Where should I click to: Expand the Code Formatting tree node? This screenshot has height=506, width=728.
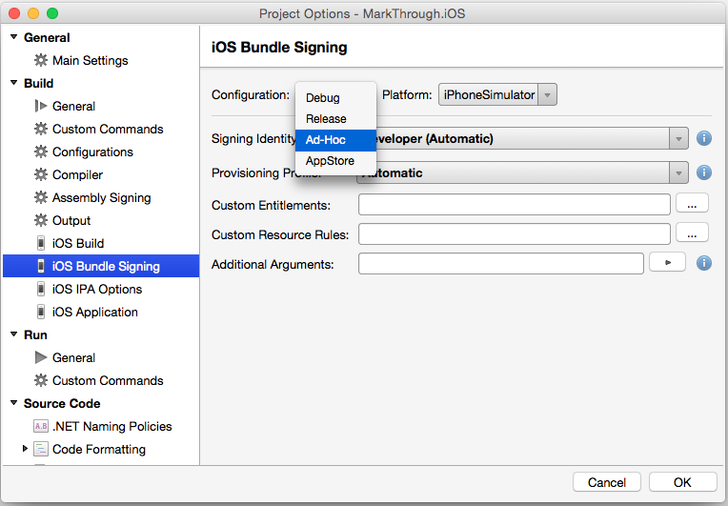pos(26,448)
